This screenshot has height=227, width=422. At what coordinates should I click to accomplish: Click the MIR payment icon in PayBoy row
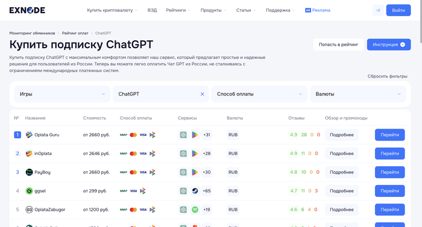[x=124, y=172]
